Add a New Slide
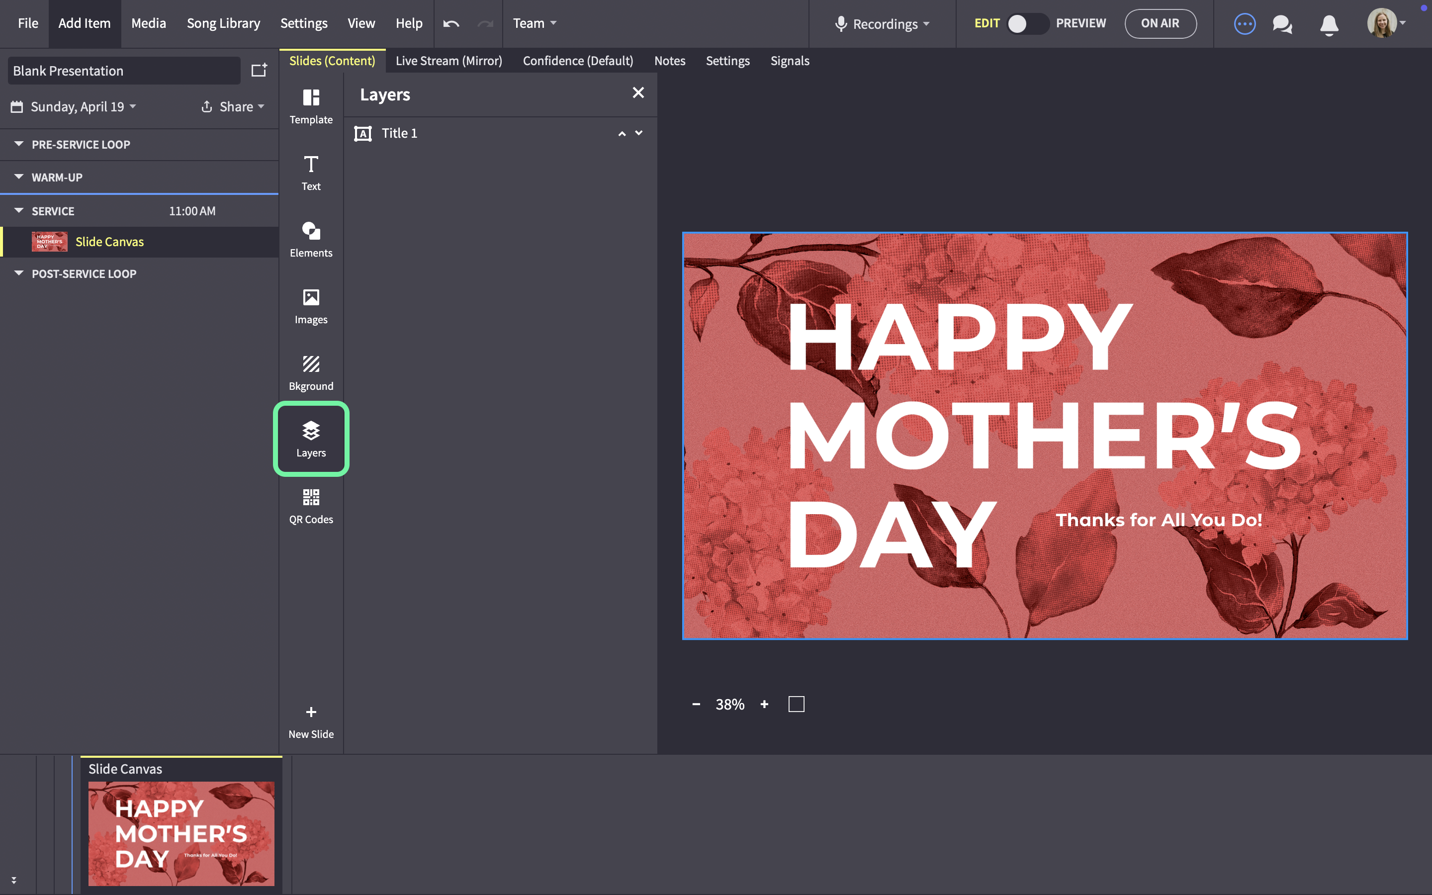 (x=311, y=722)
